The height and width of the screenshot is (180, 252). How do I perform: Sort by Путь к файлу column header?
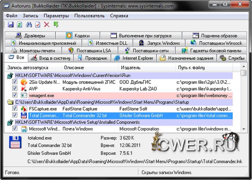click(204, 68)
